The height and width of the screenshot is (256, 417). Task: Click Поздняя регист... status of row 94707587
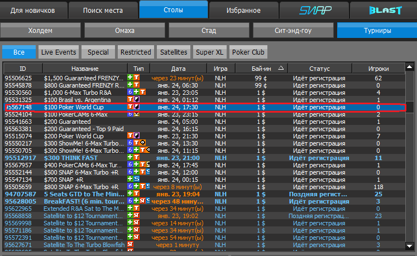pos(318,194)
